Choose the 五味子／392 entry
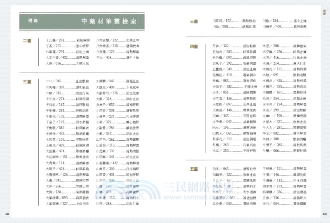 [x=234, y=63]
